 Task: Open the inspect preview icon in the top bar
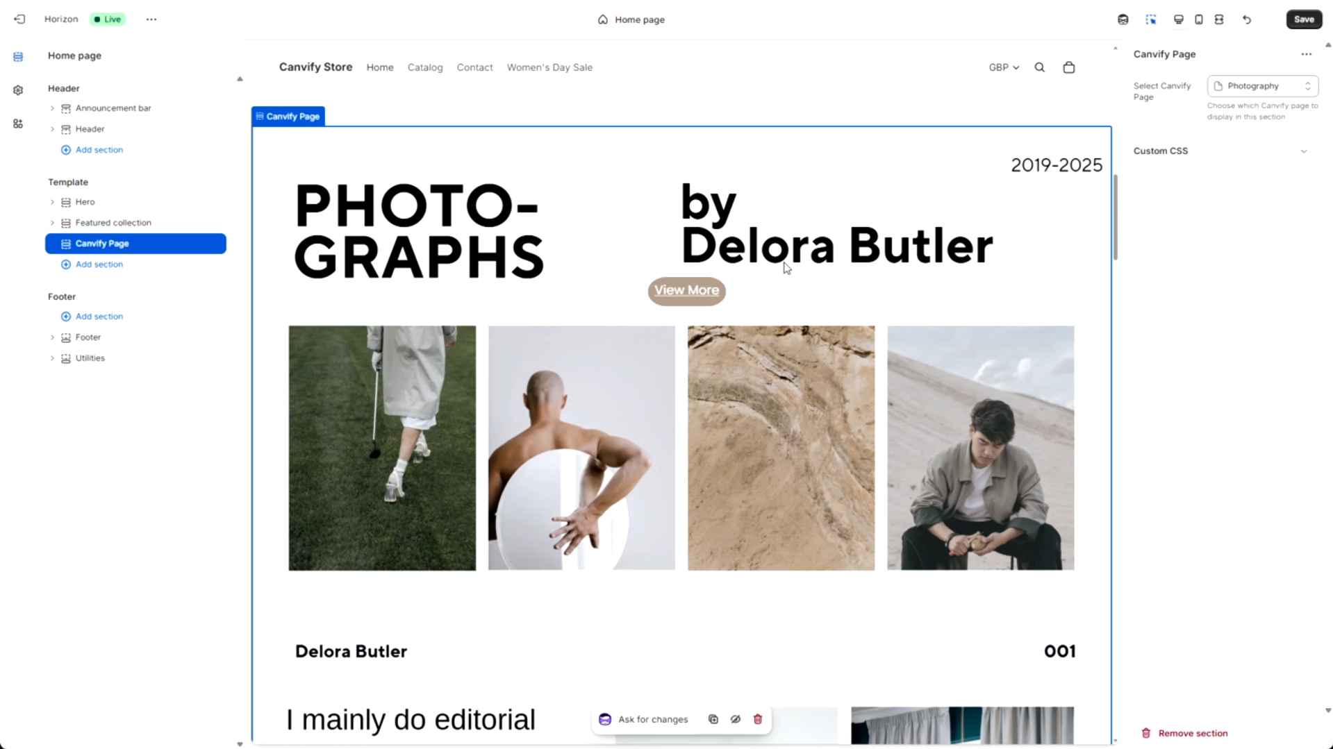(x=1123, y=19)
